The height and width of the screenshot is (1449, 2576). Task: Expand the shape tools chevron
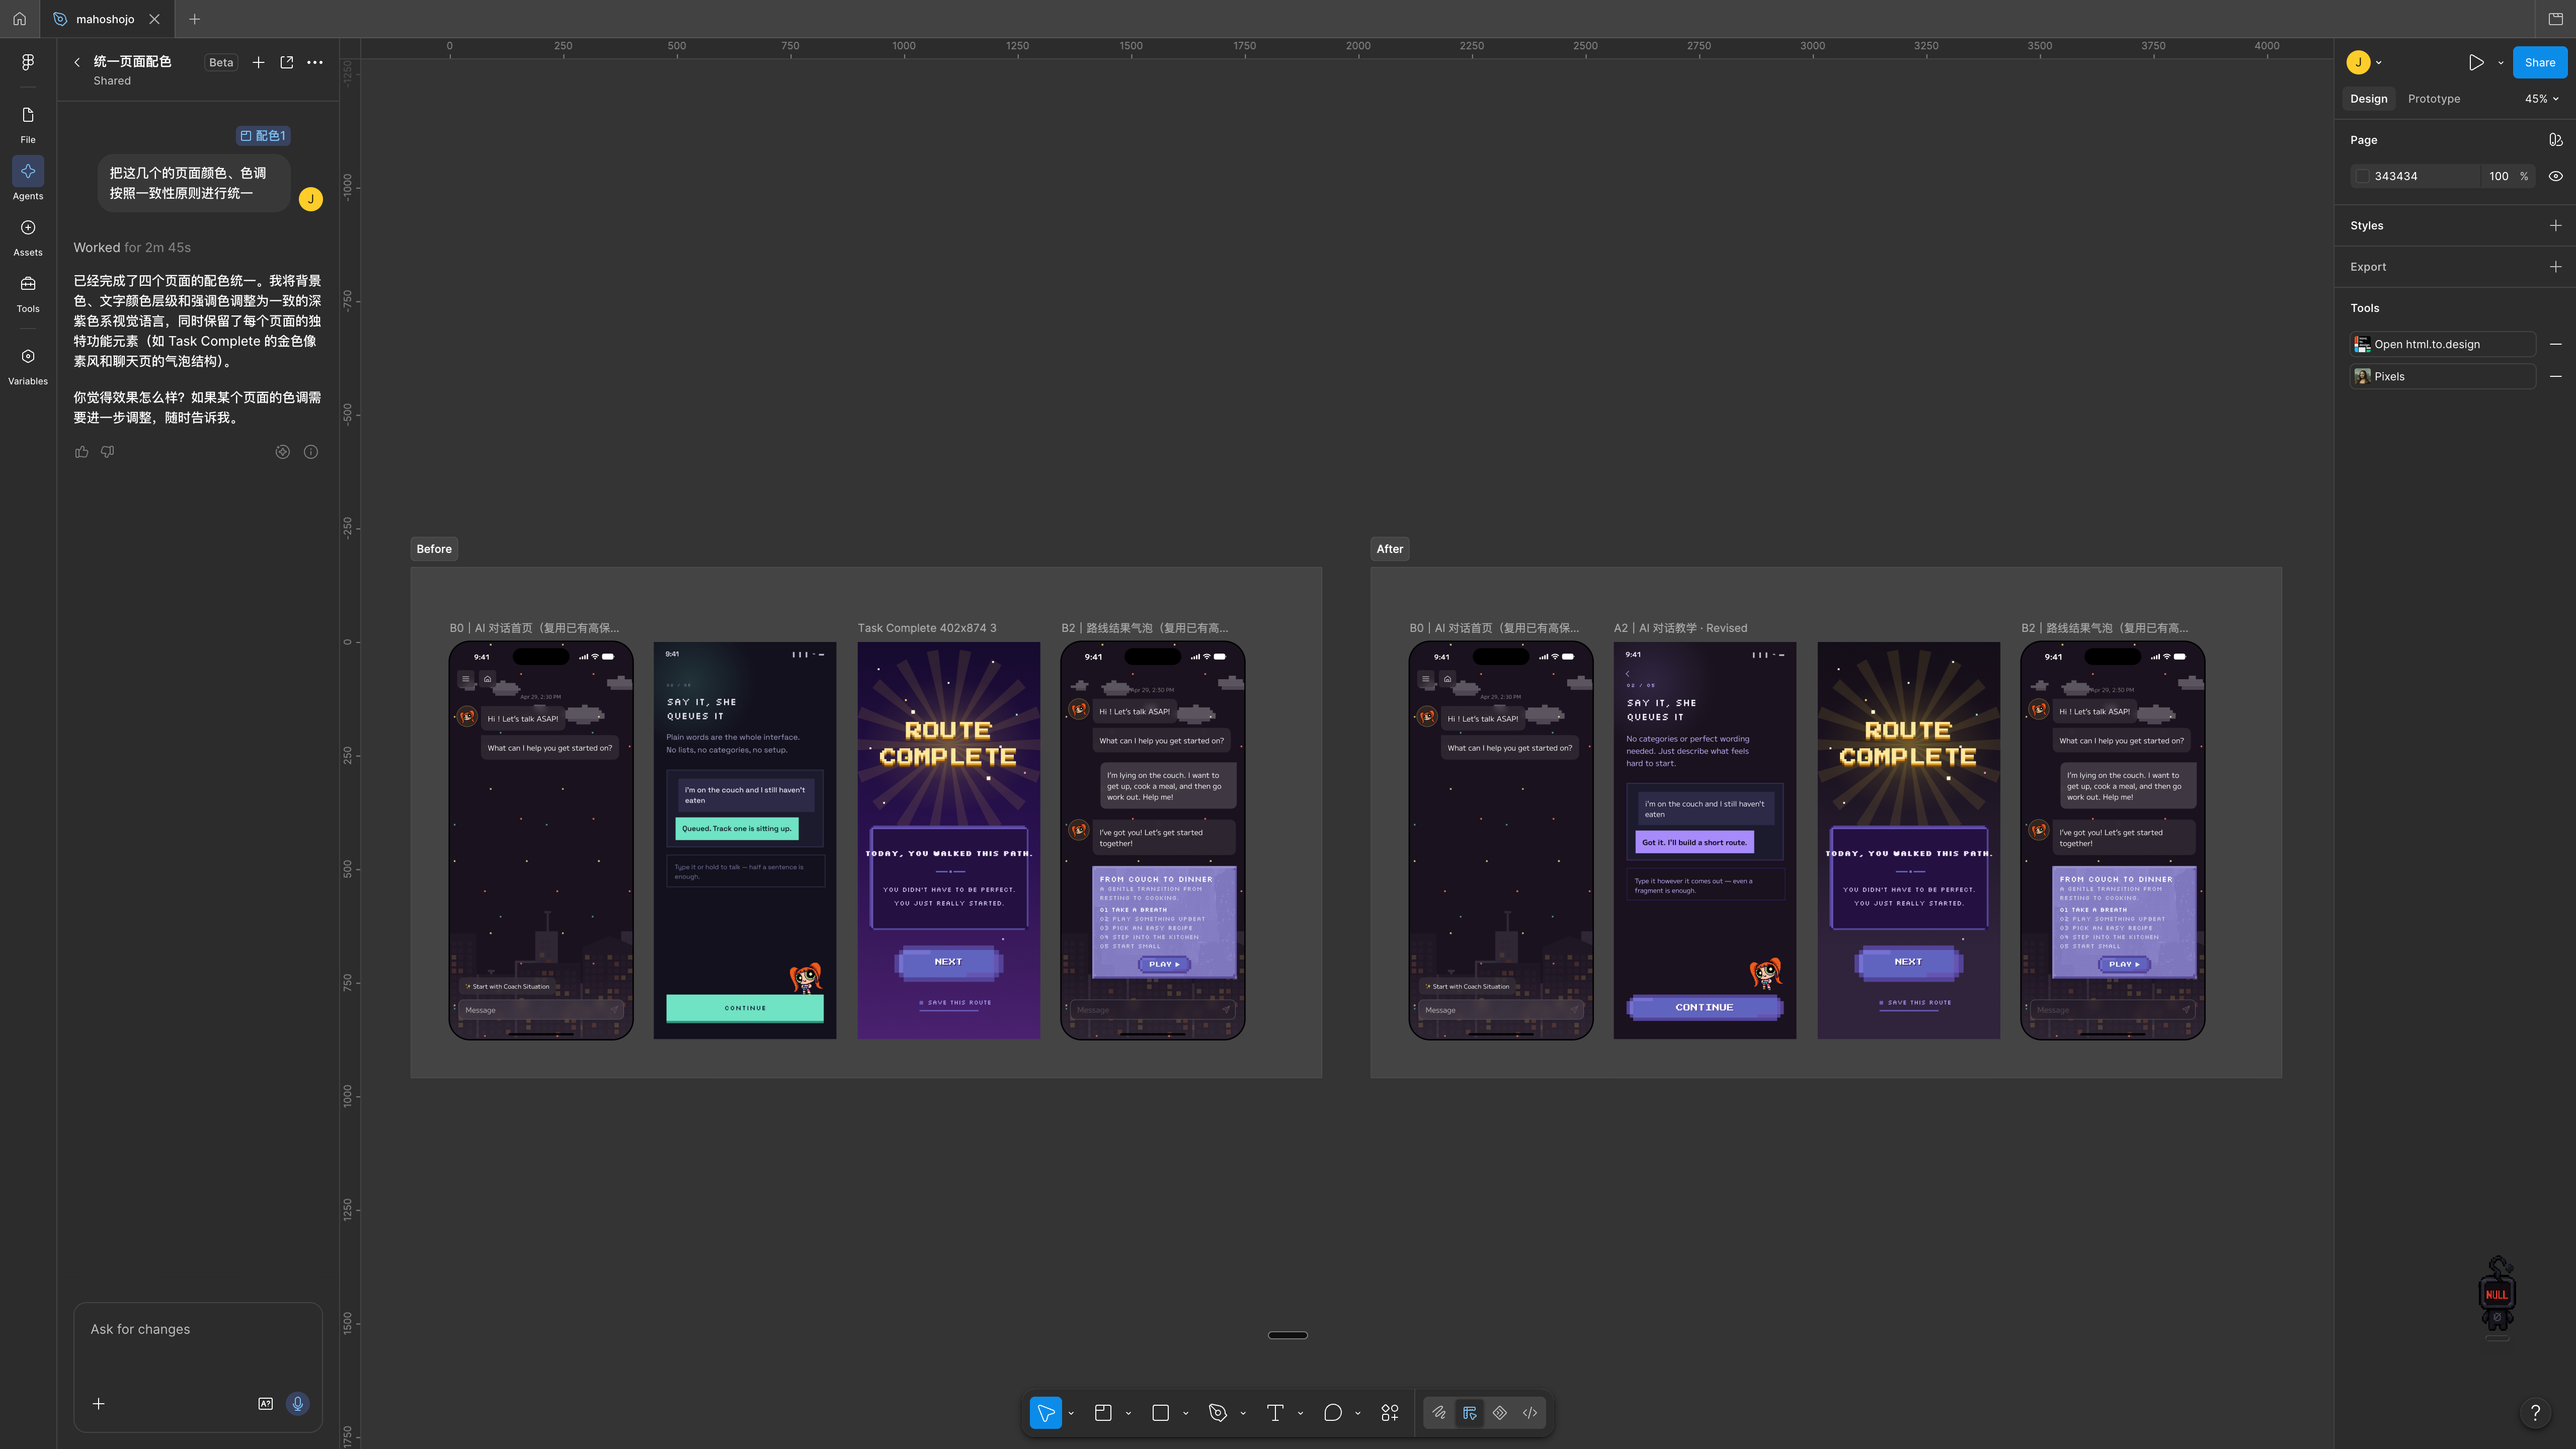pyautogui.click(x=1186, y=1413)
